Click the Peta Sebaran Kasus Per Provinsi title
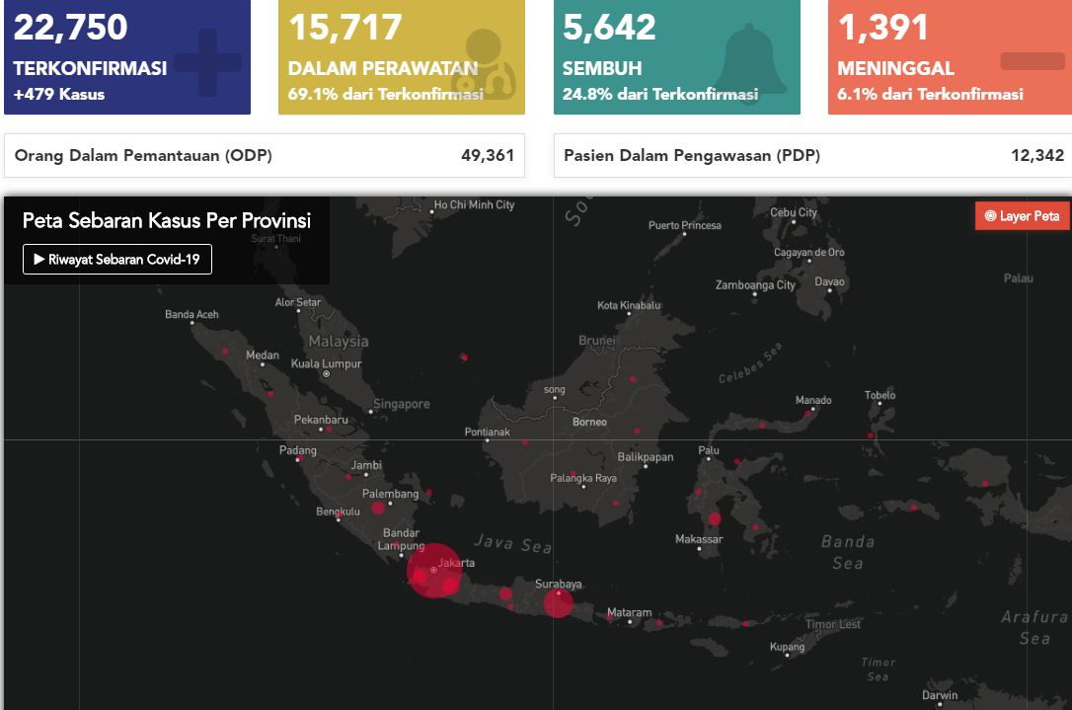 [167, 220]
